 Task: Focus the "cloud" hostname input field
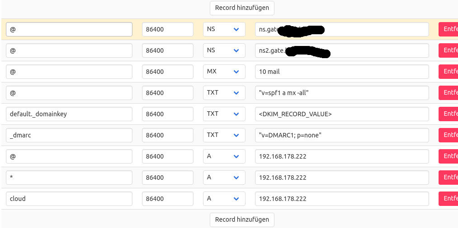pyautogui.click(x=69, y=199)
